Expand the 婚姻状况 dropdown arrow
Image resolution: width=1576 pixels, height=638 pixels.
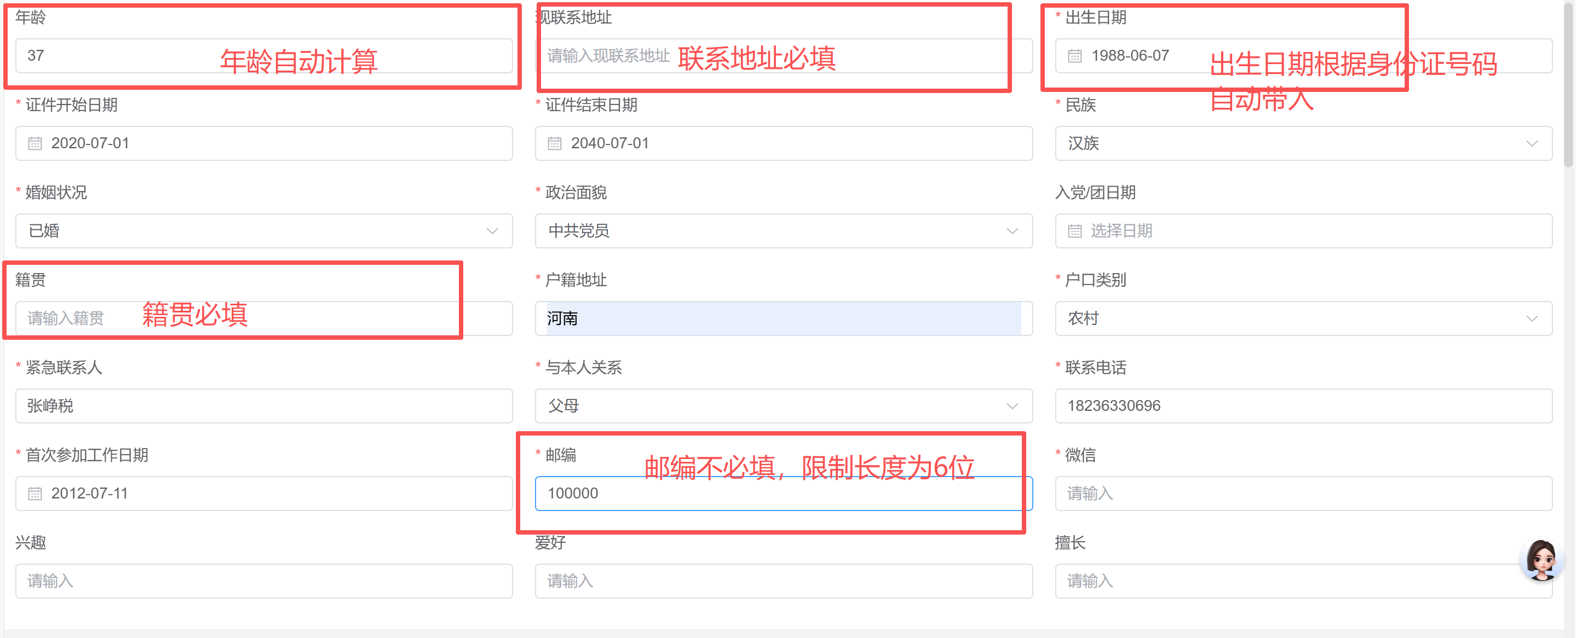pyautogui.click(x=492, y=231)
